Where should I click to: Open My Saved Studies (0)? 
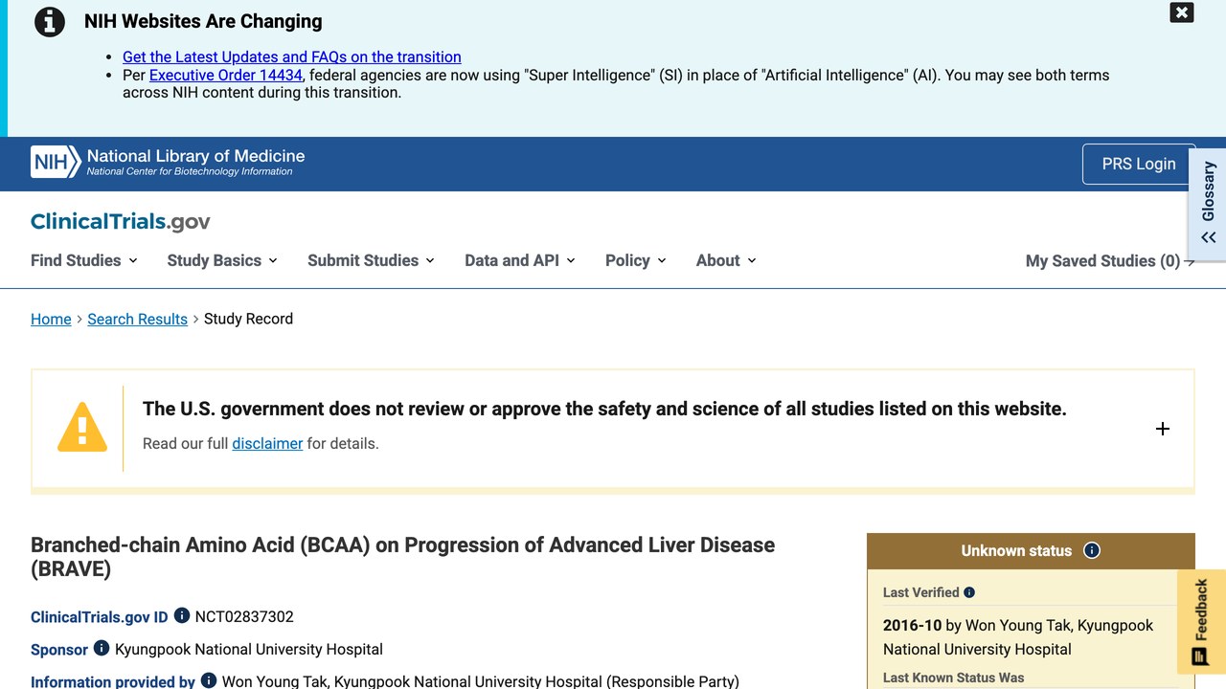(1110, 261)
